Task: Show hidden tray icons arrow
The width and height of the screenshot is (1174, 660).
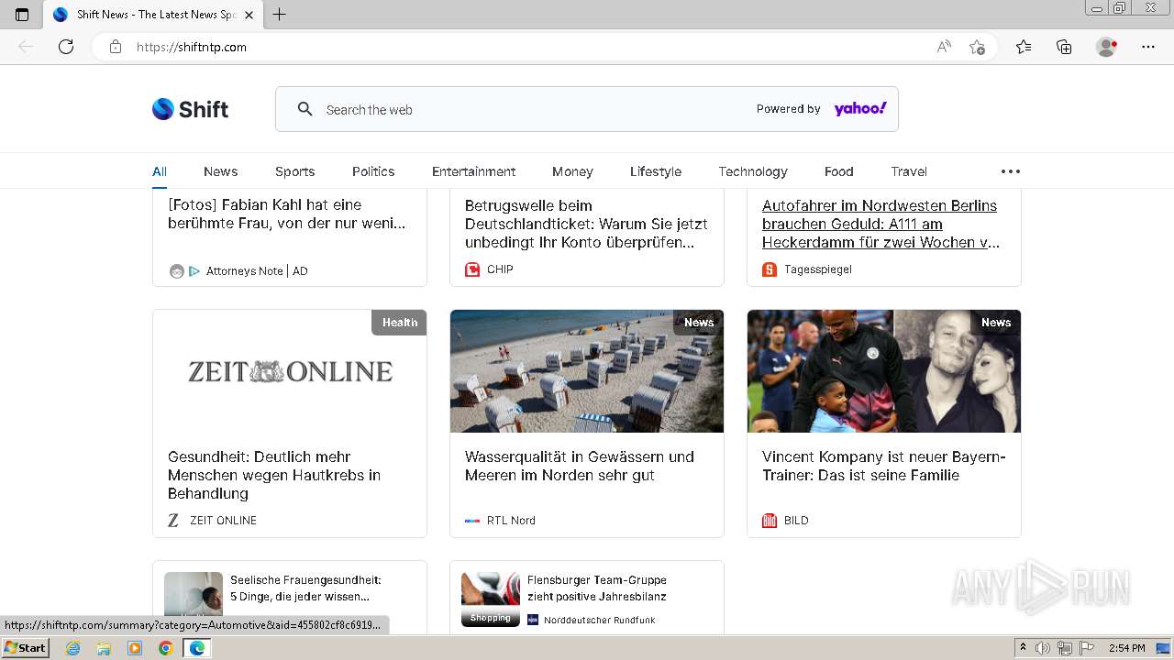Action: click(x=1023, y=648)
